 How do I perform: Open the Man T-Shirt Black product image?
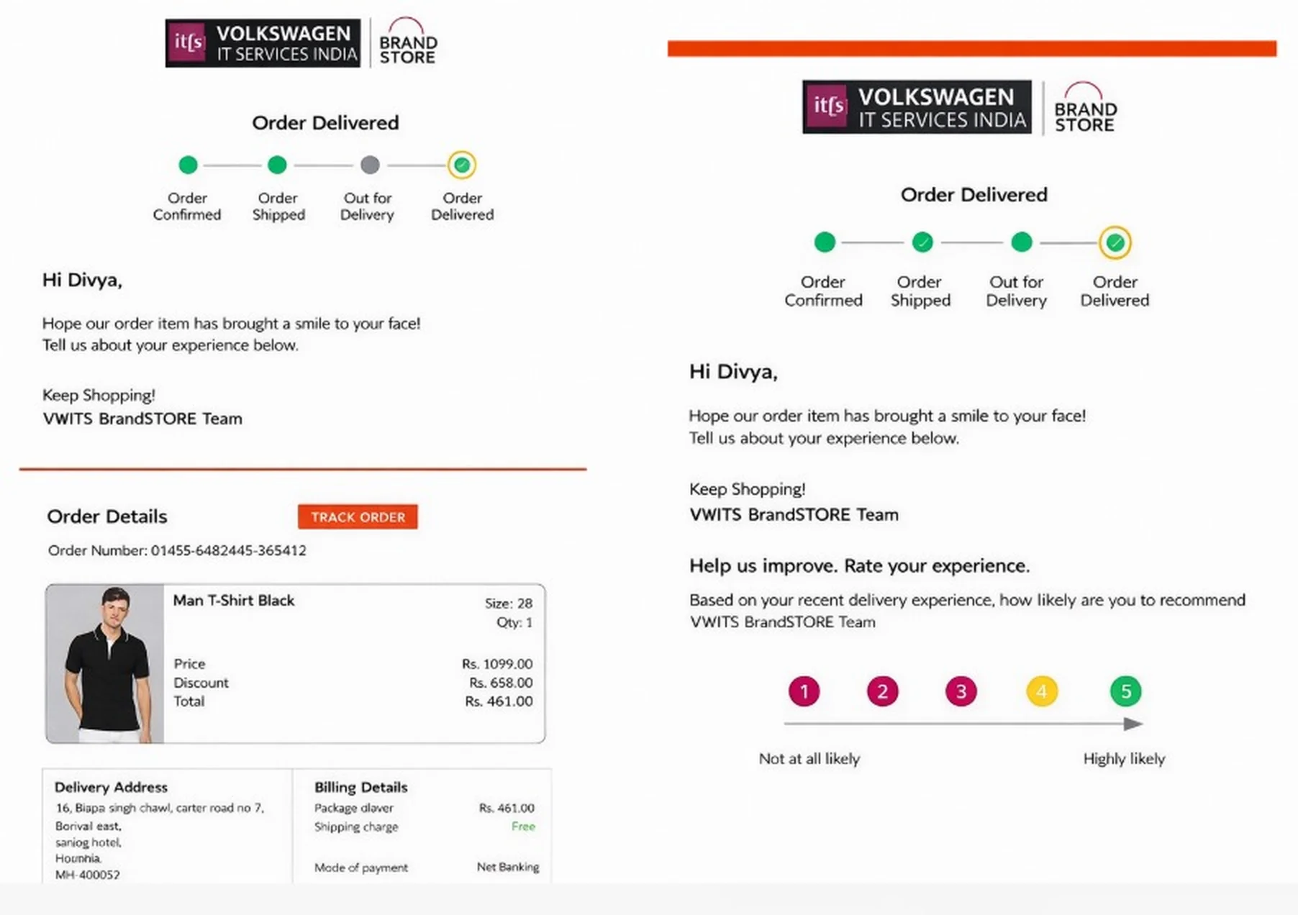pyautogui.click(x=105, y=663)
